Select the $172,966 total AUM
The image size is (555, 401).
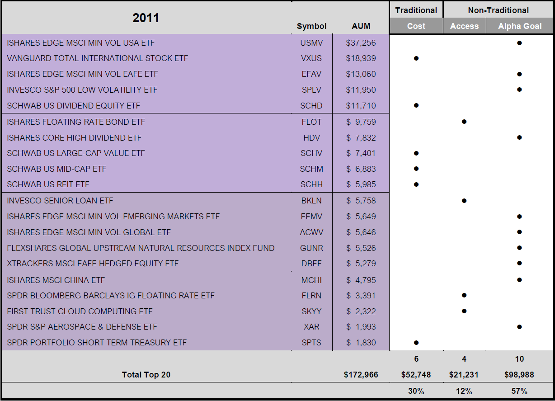point(361,375)
